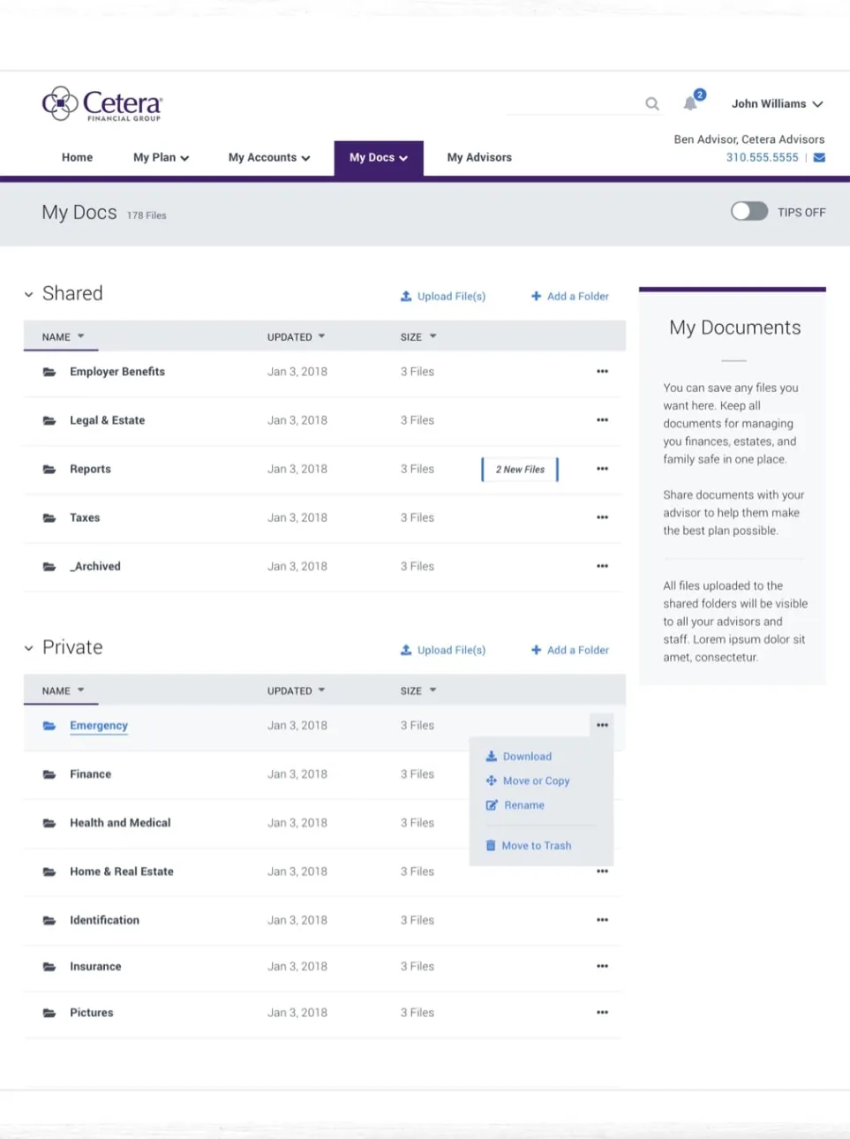Open the _Archived folder name
The width and height of the screenshot is (850, 1139).
95,567
